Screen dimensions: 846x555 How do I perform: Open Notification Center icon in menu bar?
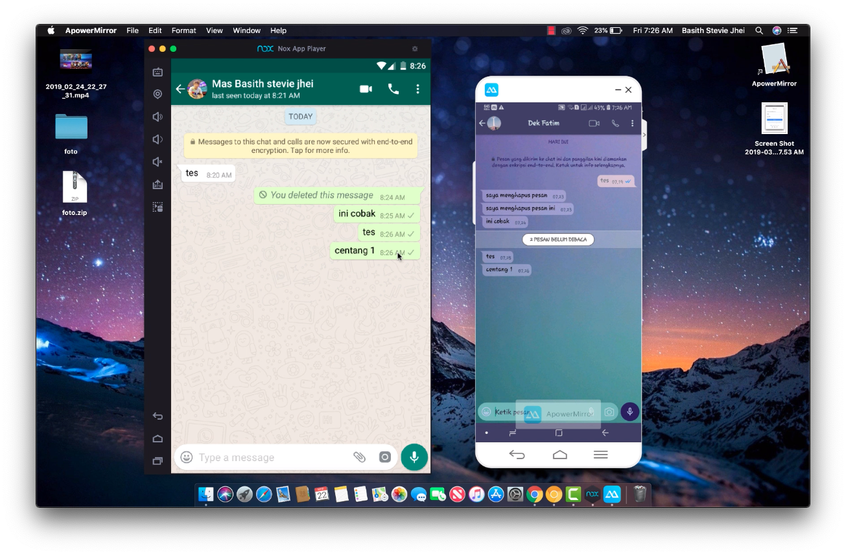(x=792, y=30)
